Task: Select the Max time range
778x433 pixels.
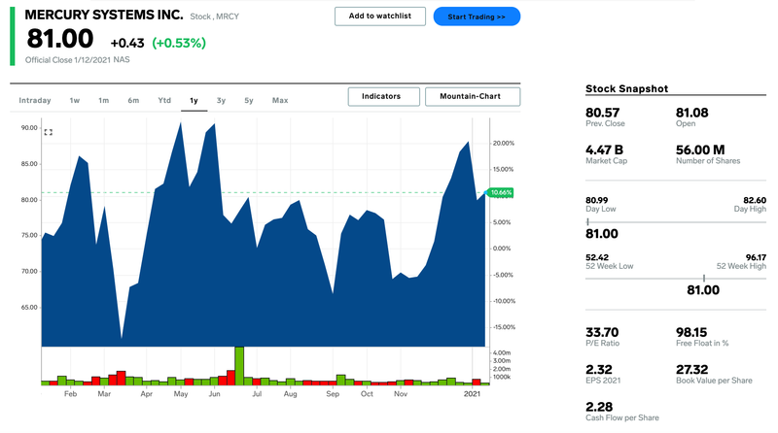Action: point(280,101)
